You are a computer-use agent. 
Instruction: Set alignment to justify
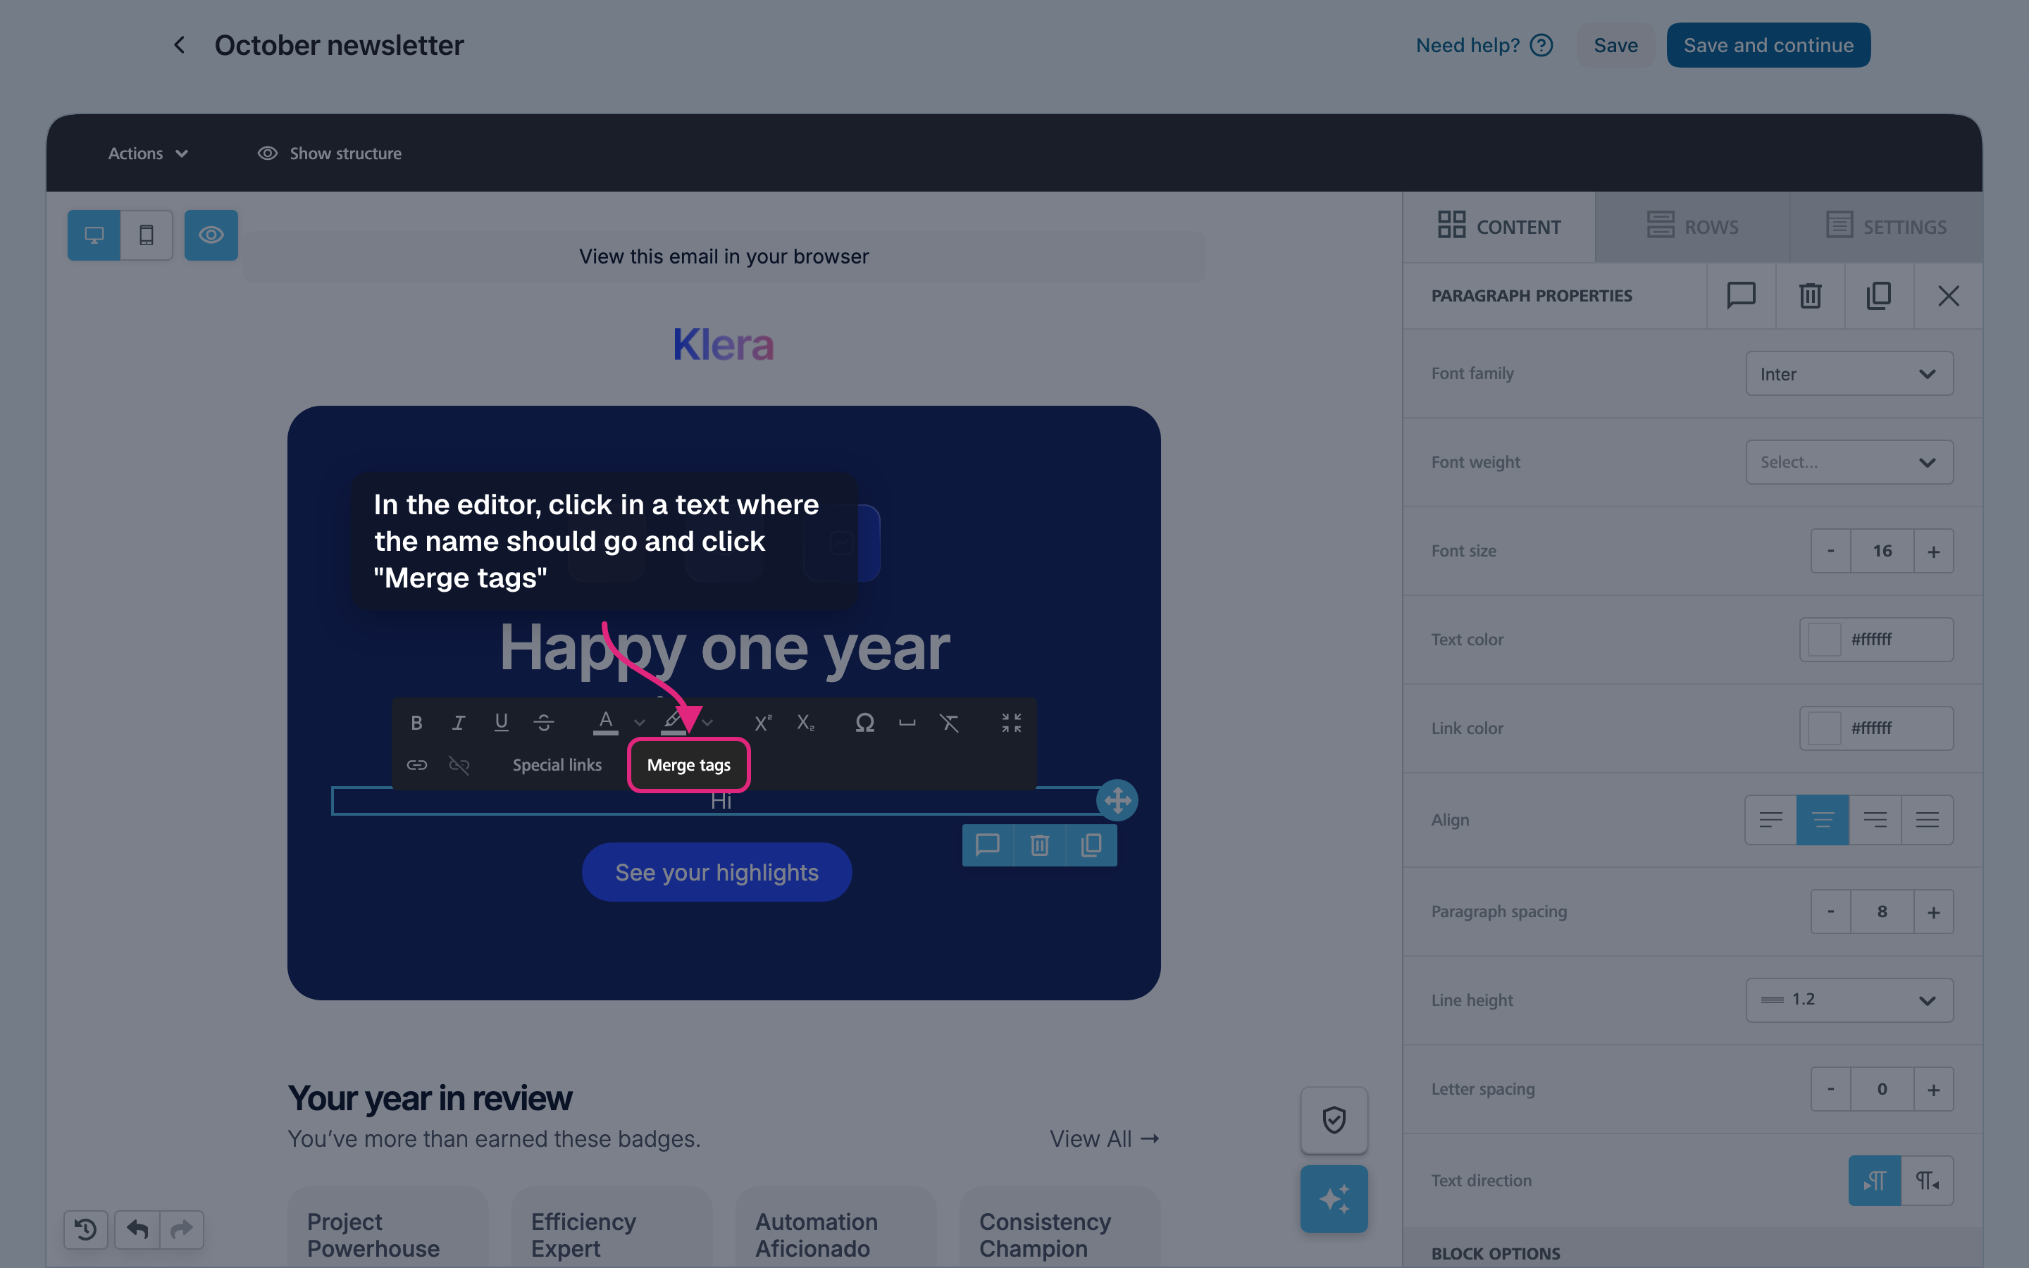[x=1928, y=819]
